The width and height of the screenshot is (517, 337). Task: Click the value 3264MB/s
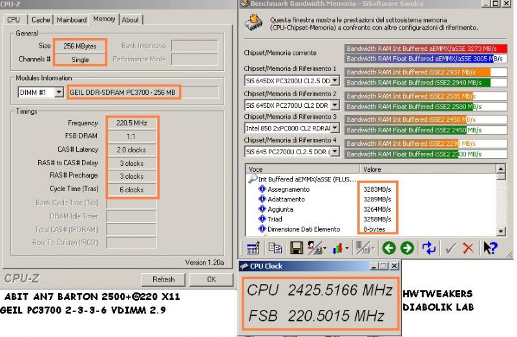coord(377,209)
